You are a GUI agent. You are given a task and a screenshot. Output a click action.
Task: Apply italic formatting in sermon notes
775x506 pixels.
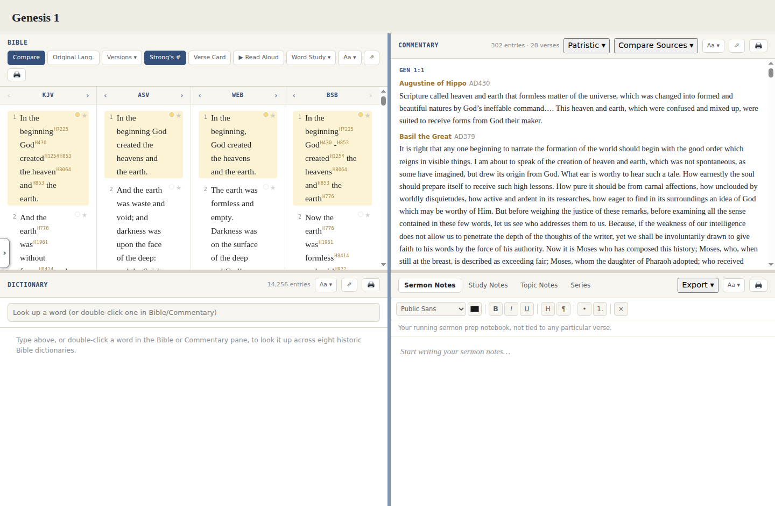pos(511,309)
